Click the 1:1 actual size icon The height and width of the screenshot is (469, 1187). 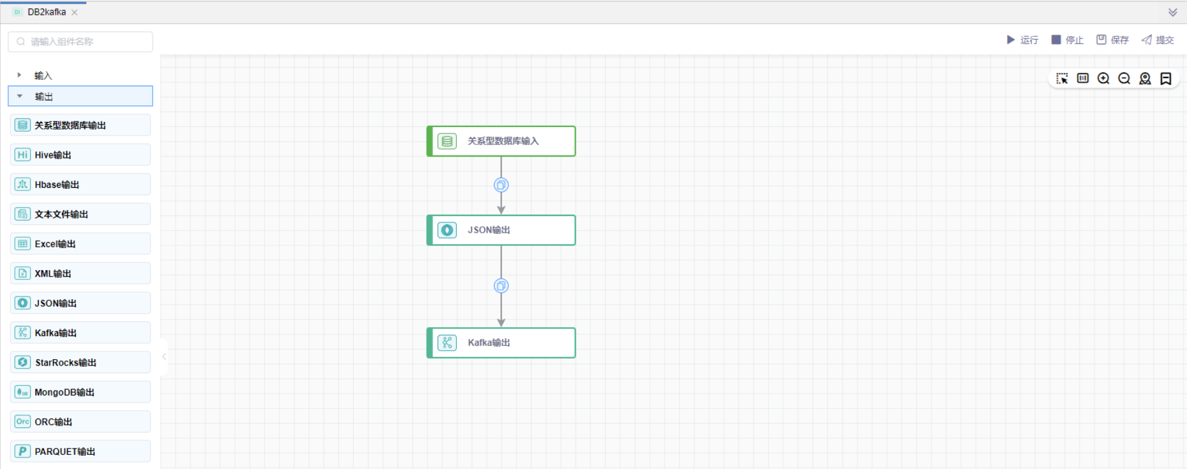[1083, 79]
